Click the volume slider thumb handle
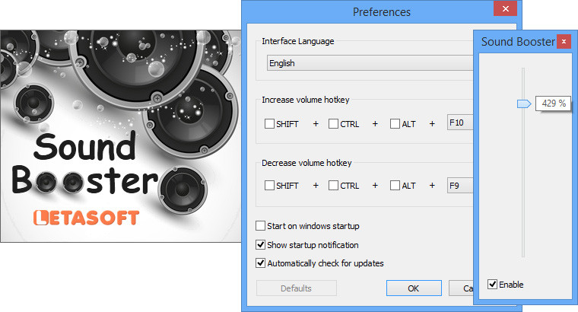This screenshot has height=312, width=578. [523, 103]
